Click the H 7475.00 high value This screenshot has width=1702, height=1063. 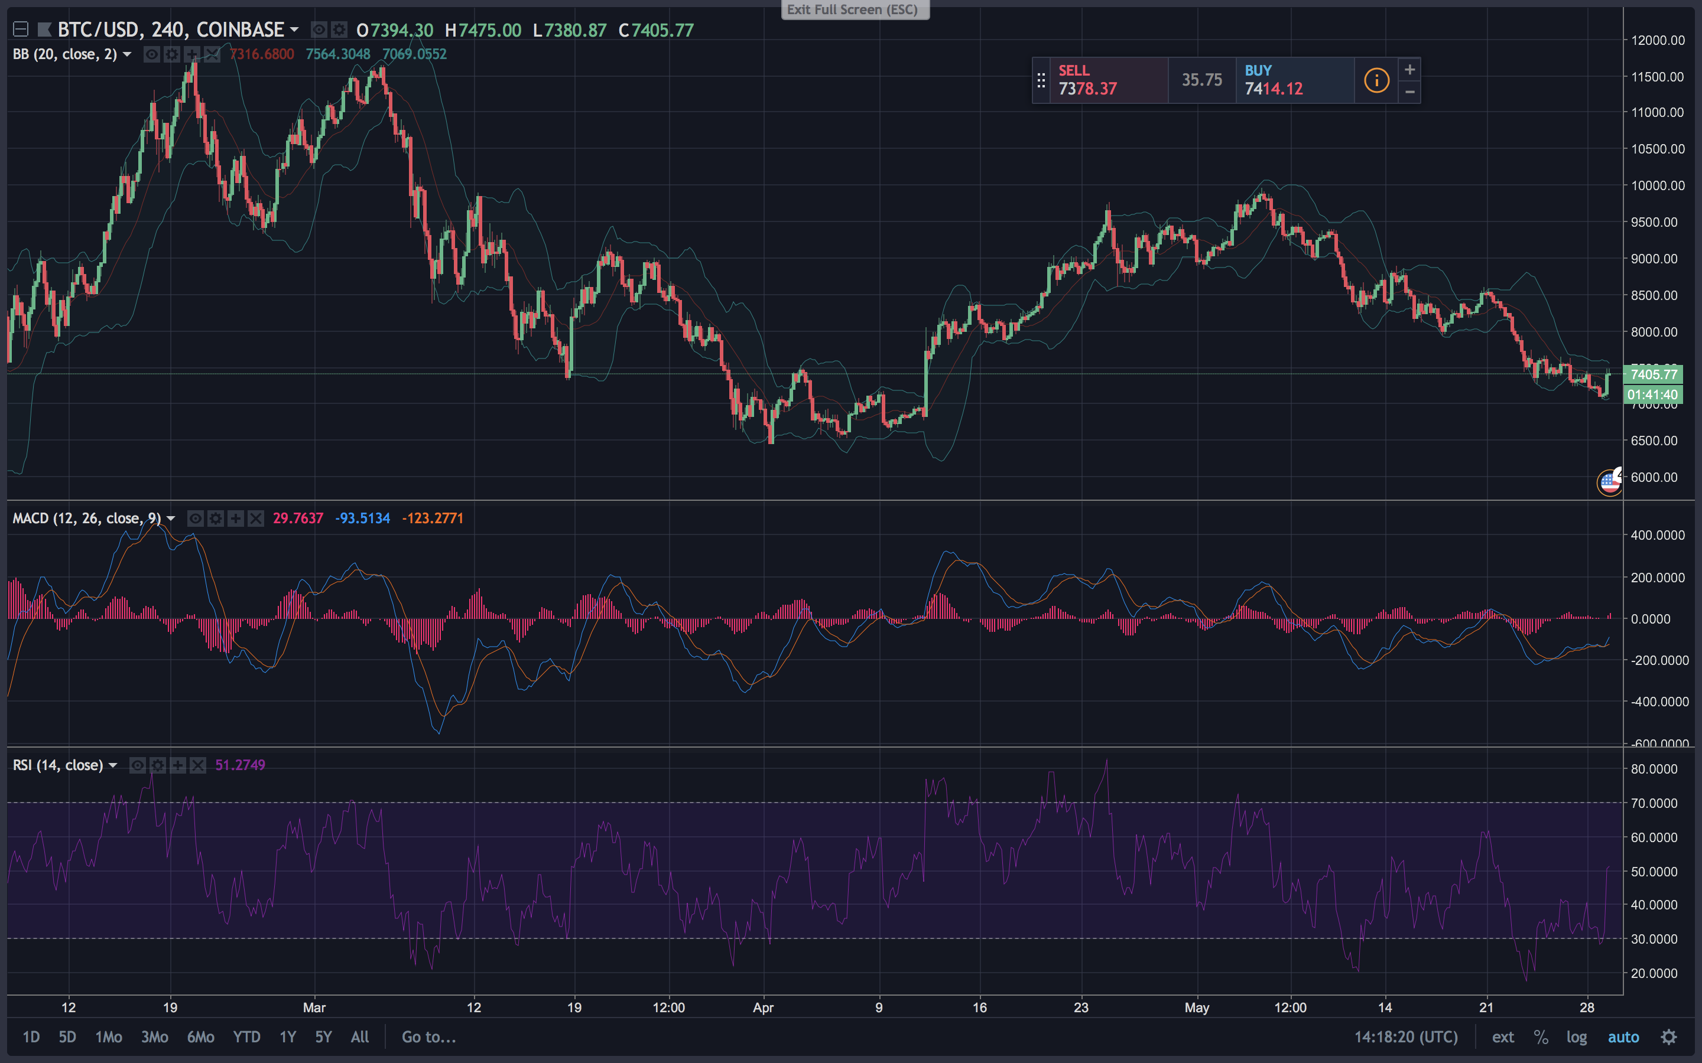[483, 30]
